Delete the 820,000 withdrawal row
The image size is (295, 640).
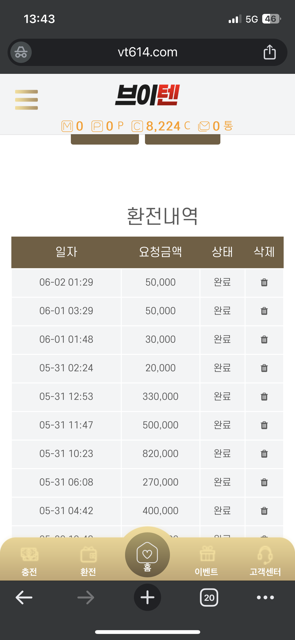click(264, 454)
